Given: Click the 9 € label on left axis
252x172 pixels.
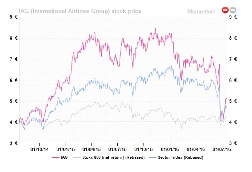Looking at the screenshot, I should coord(13,17).
